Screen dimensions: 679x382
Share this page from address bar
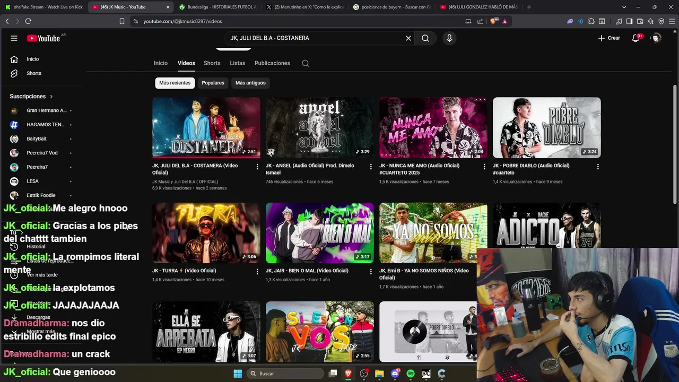coord(480,21)
